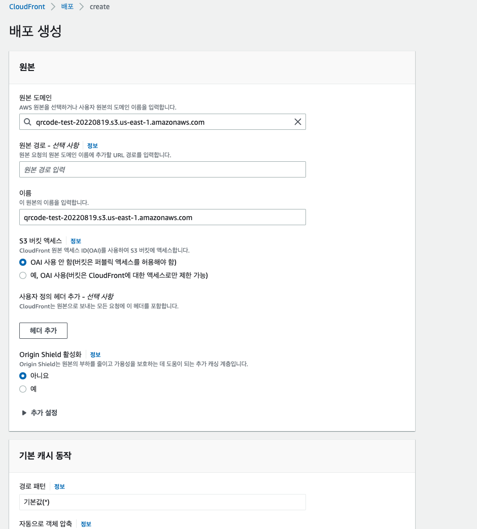Screen dimensions: 477x529
Task: Click the 이름 name input field
Action: pyautogui.click(x=162, y=217)
